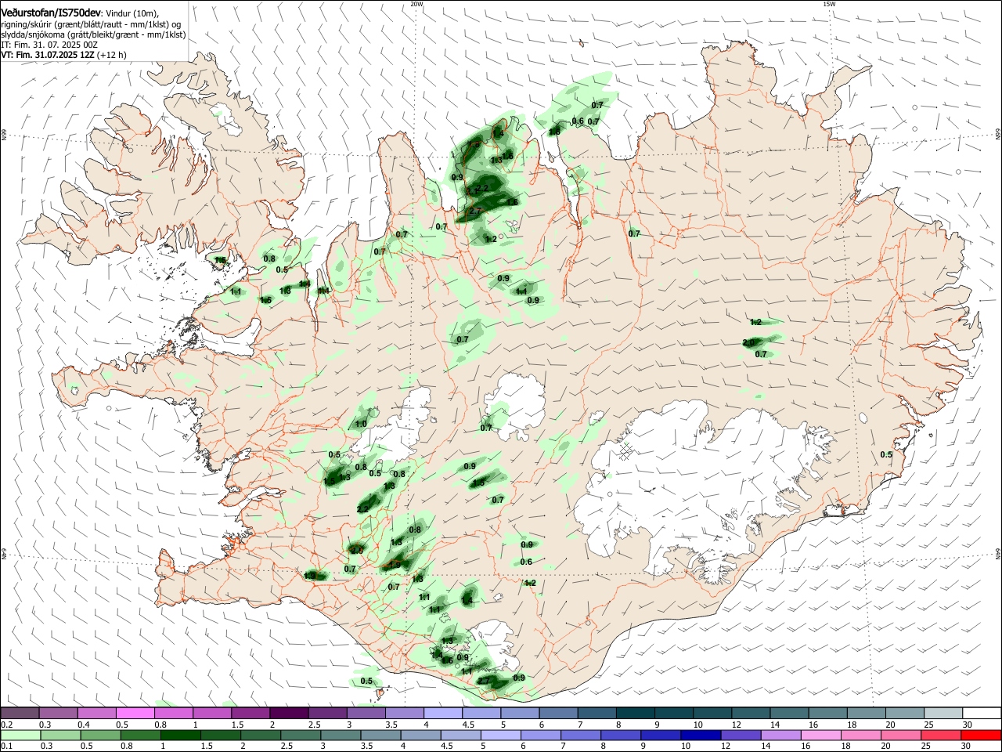Screen dimensions: 1002x752
Task: Click the 20W longitude label
Action: coord(416,4)
